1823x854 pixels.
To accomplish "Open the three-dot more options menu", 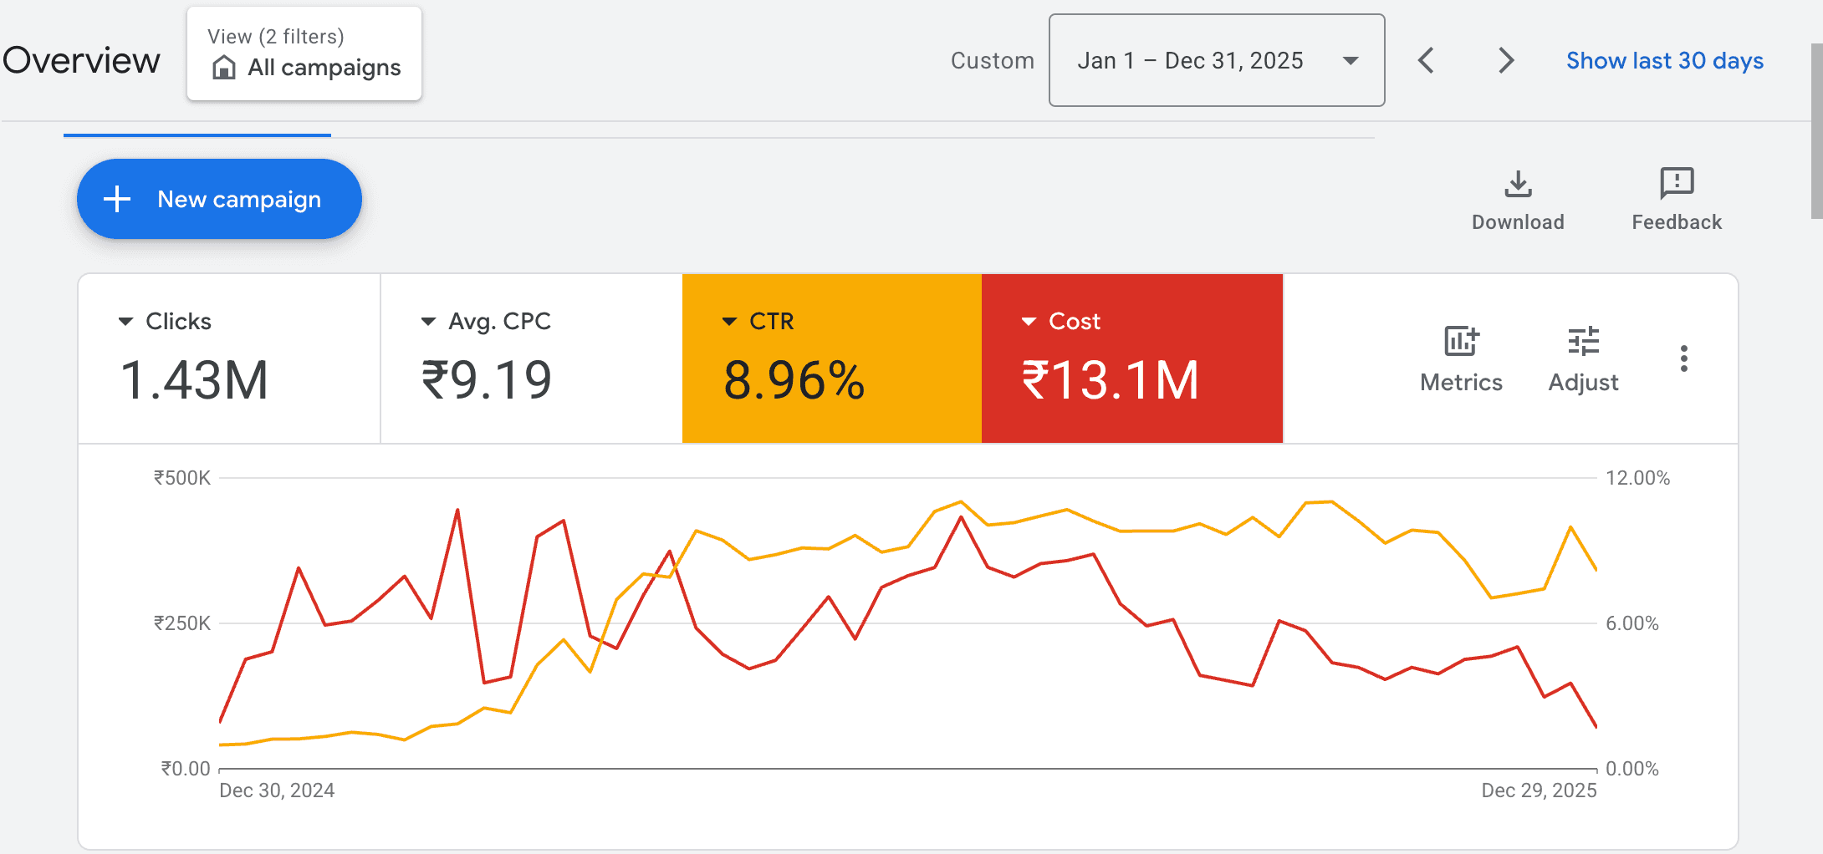I will (1683, 358).
